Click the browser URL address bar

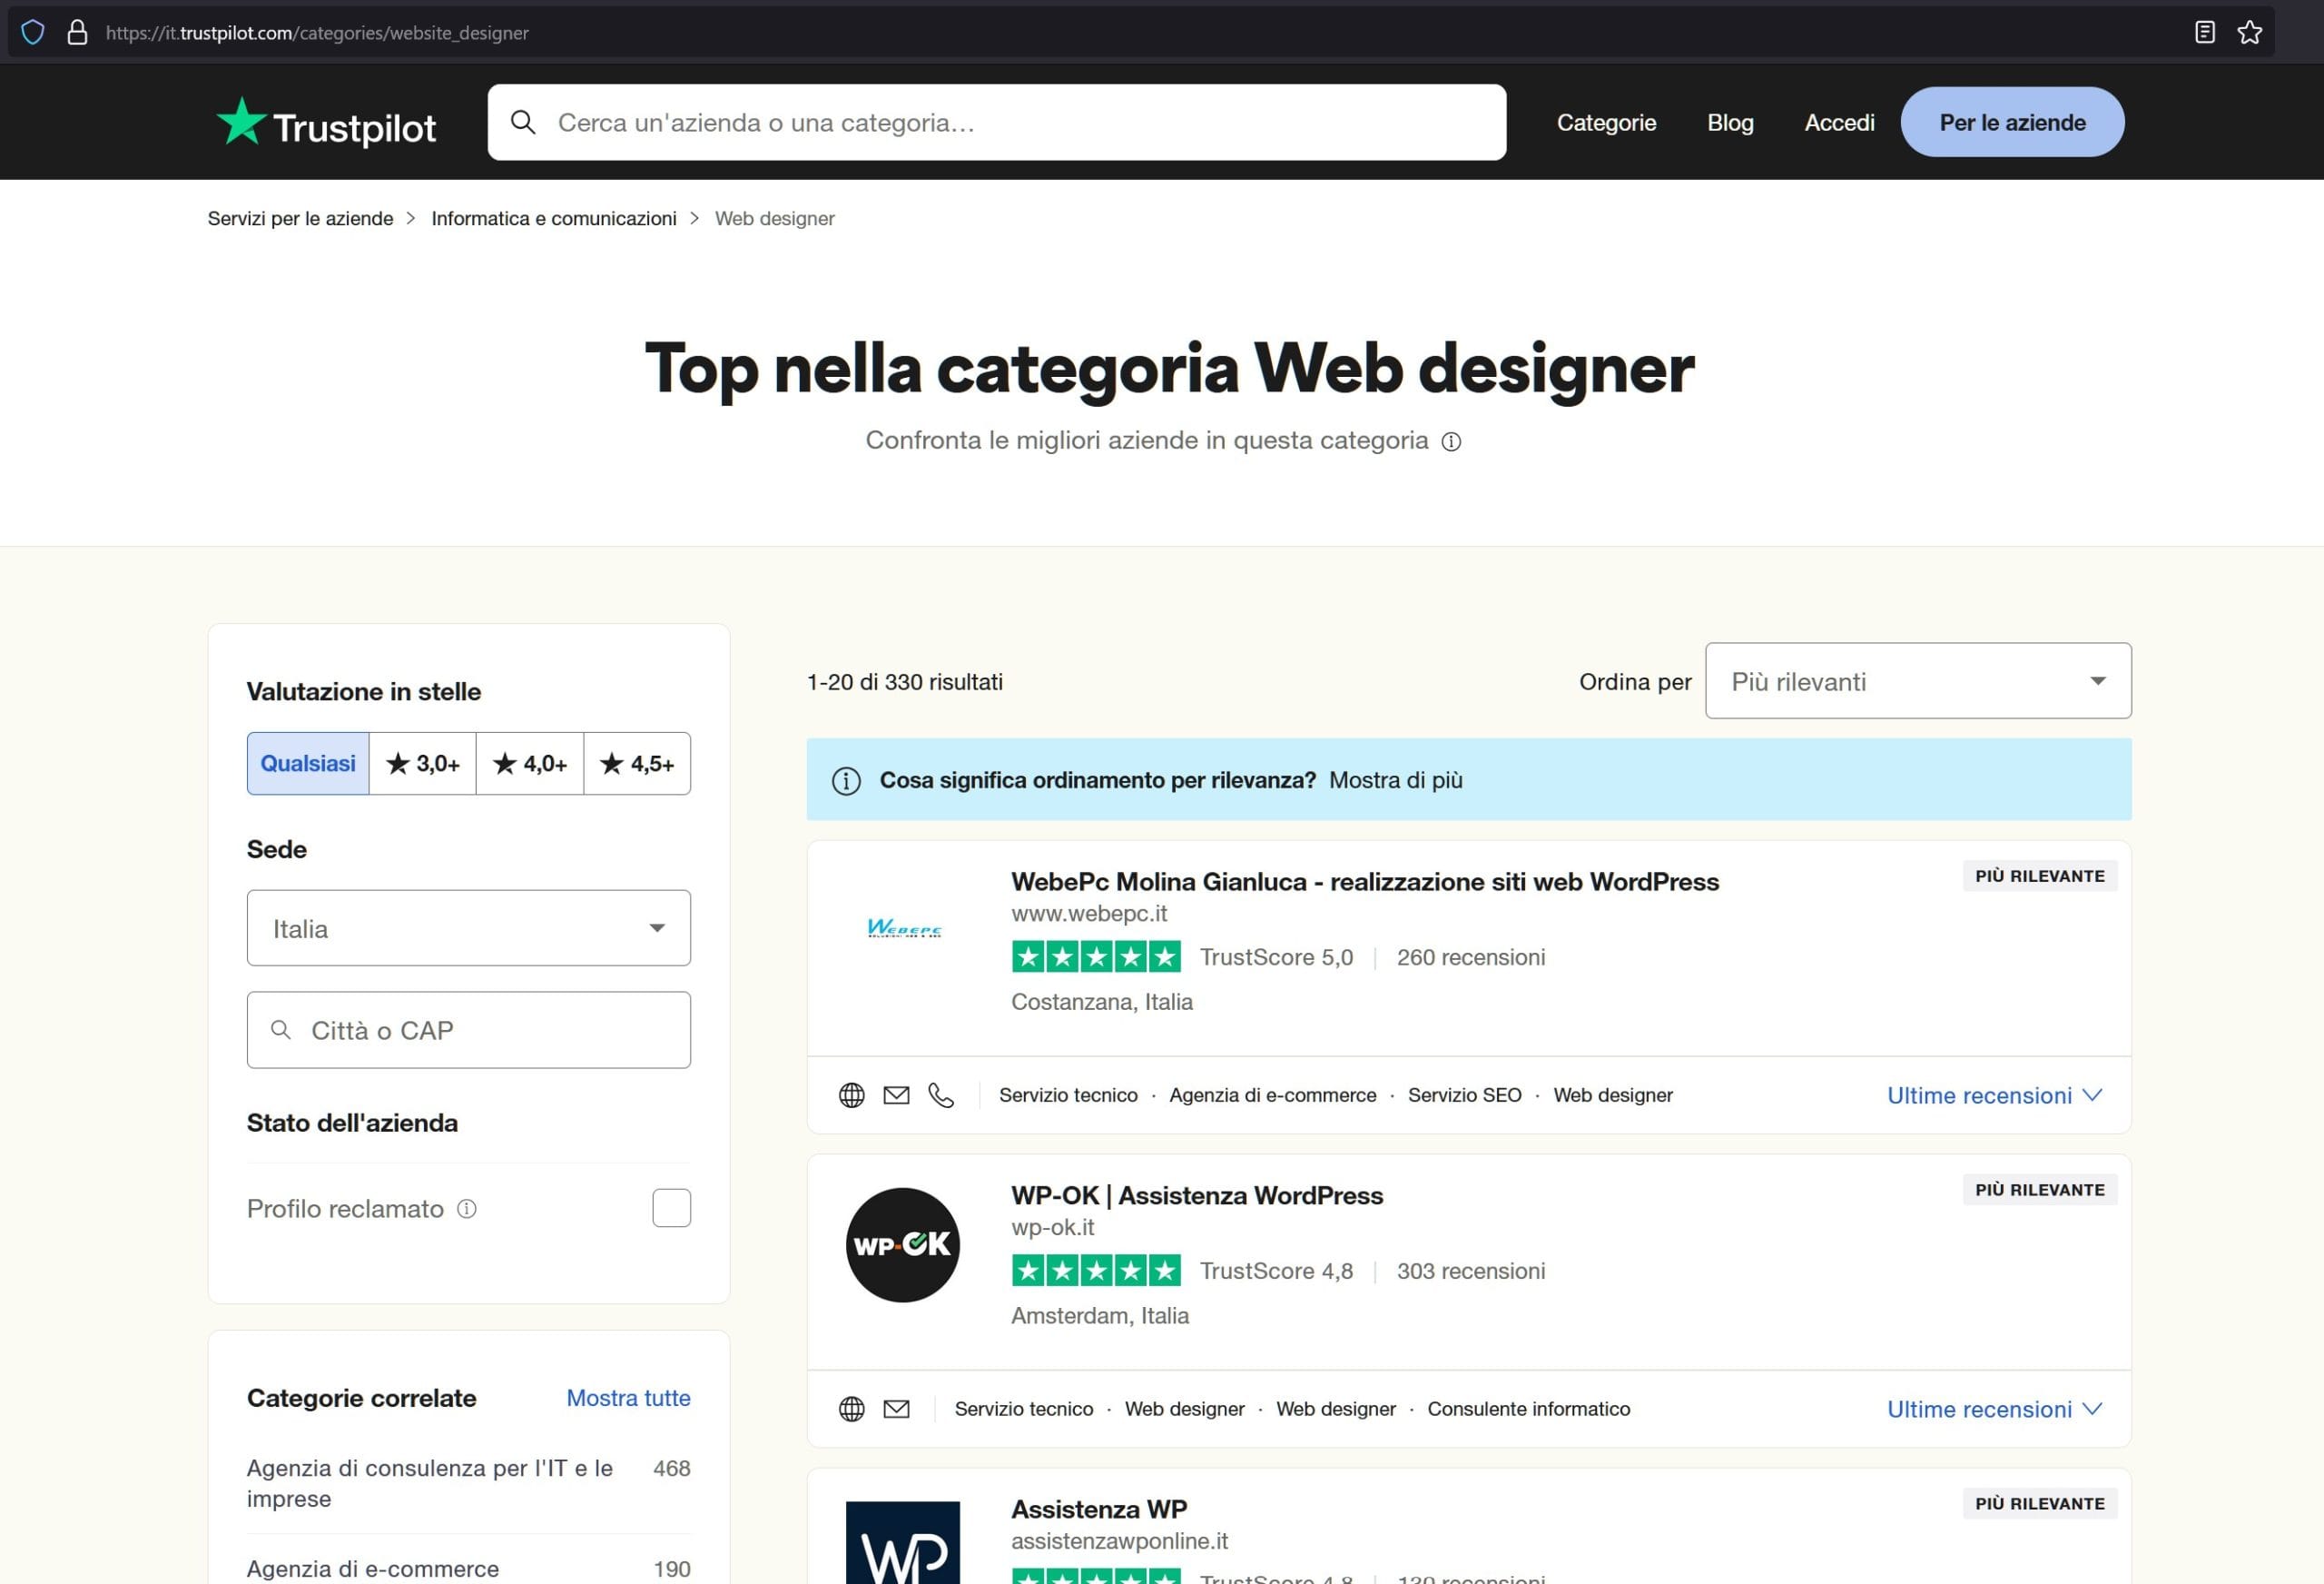[x=1140, y=32]
